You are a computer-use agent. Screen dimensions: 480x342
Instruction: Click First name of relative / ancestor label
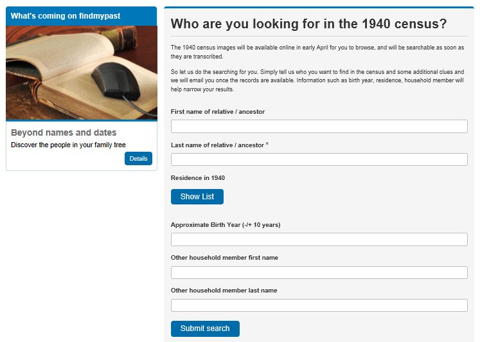click(218, 112)
